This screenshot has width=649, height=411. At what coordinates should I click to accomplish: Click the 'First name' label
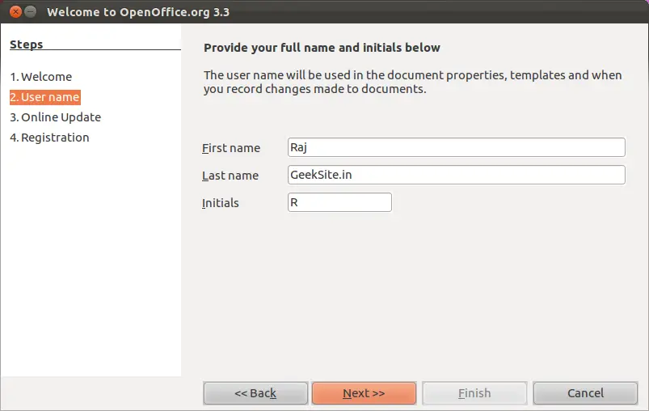point(231,148)
